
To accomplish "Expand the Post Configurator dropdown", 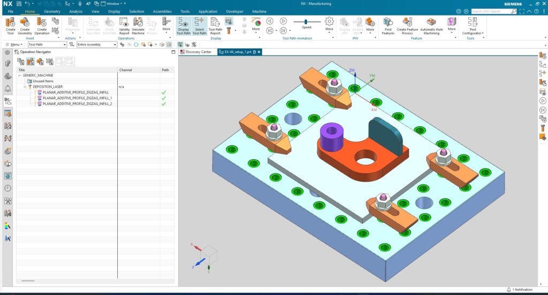I will (x=473, y=33).
